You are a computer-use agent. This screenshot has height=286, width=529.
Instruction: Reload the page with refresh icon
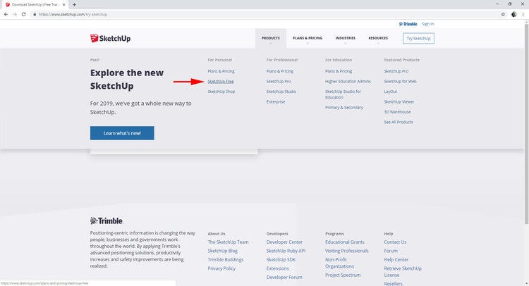click(23, 15)
